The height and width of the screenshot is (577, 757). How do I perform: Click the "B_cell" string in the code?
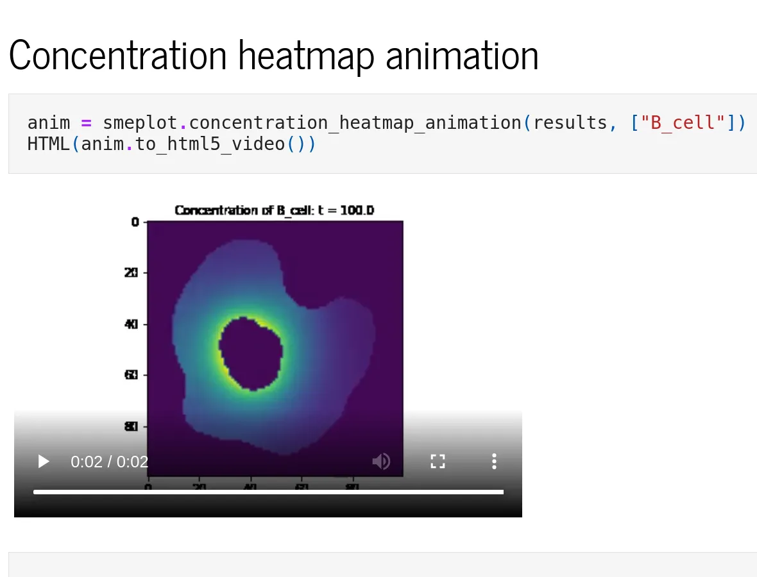click(x=683, y=123)
